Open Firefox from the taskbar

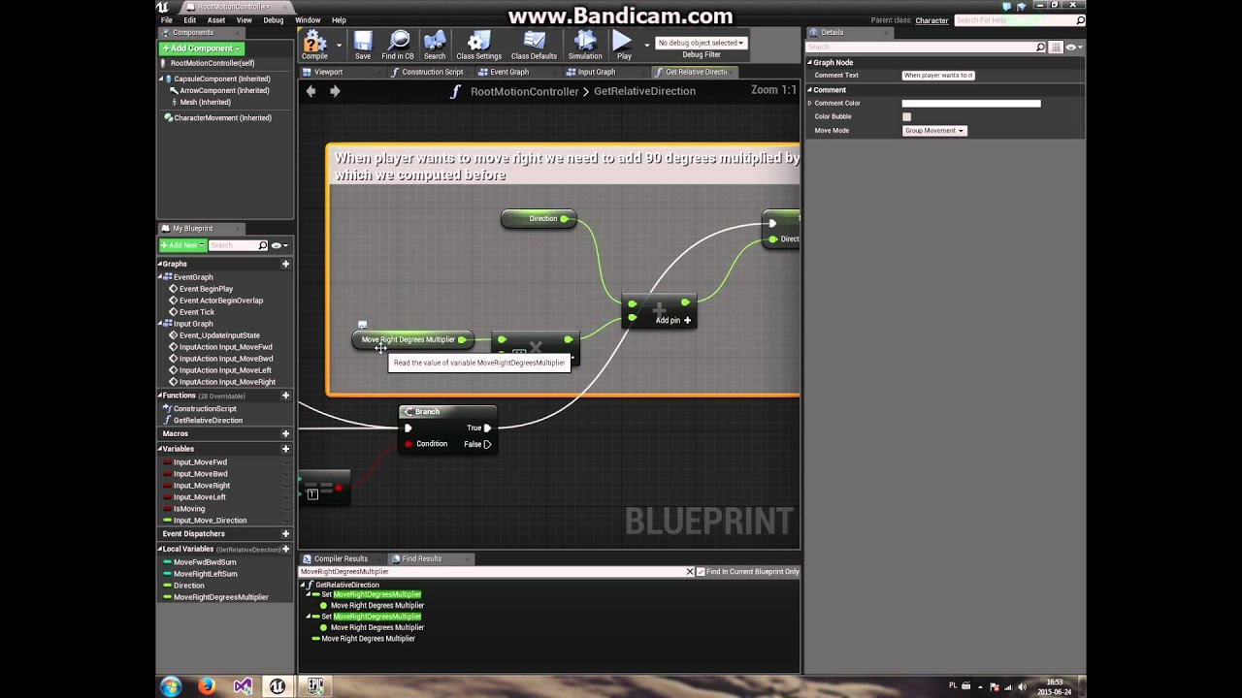coord(207,686)
